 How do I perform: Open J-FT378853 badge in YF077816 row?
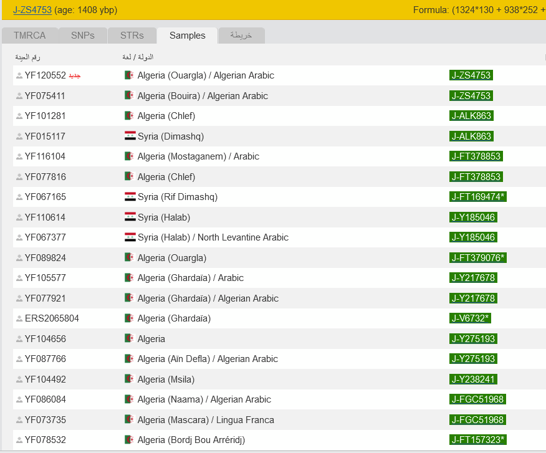476,176
